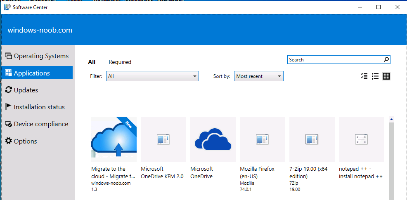Screen dimensions: 407x200
Task: Click the Updates refresh arrows icon
Action: click(x=9, y=90)
